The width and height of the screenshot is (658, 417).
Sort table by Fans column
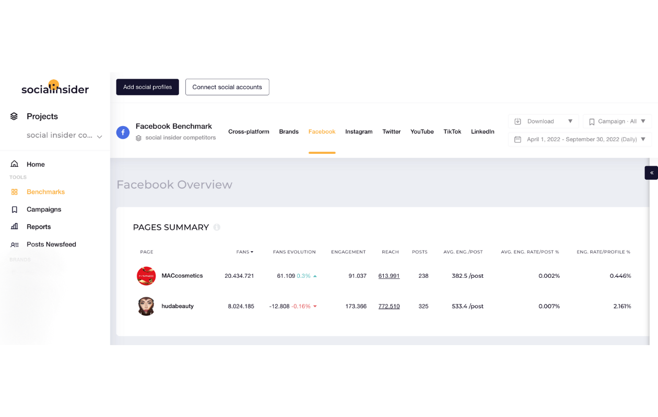[x=245, y=252]
